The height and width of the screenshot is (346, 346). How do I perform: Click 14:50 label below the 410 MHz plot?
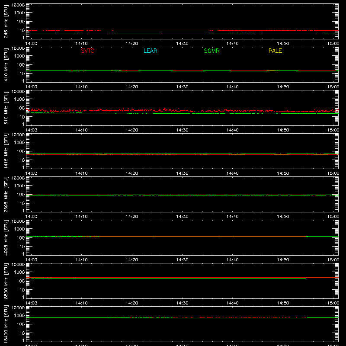pyautogui.click(x=283, y=87)
